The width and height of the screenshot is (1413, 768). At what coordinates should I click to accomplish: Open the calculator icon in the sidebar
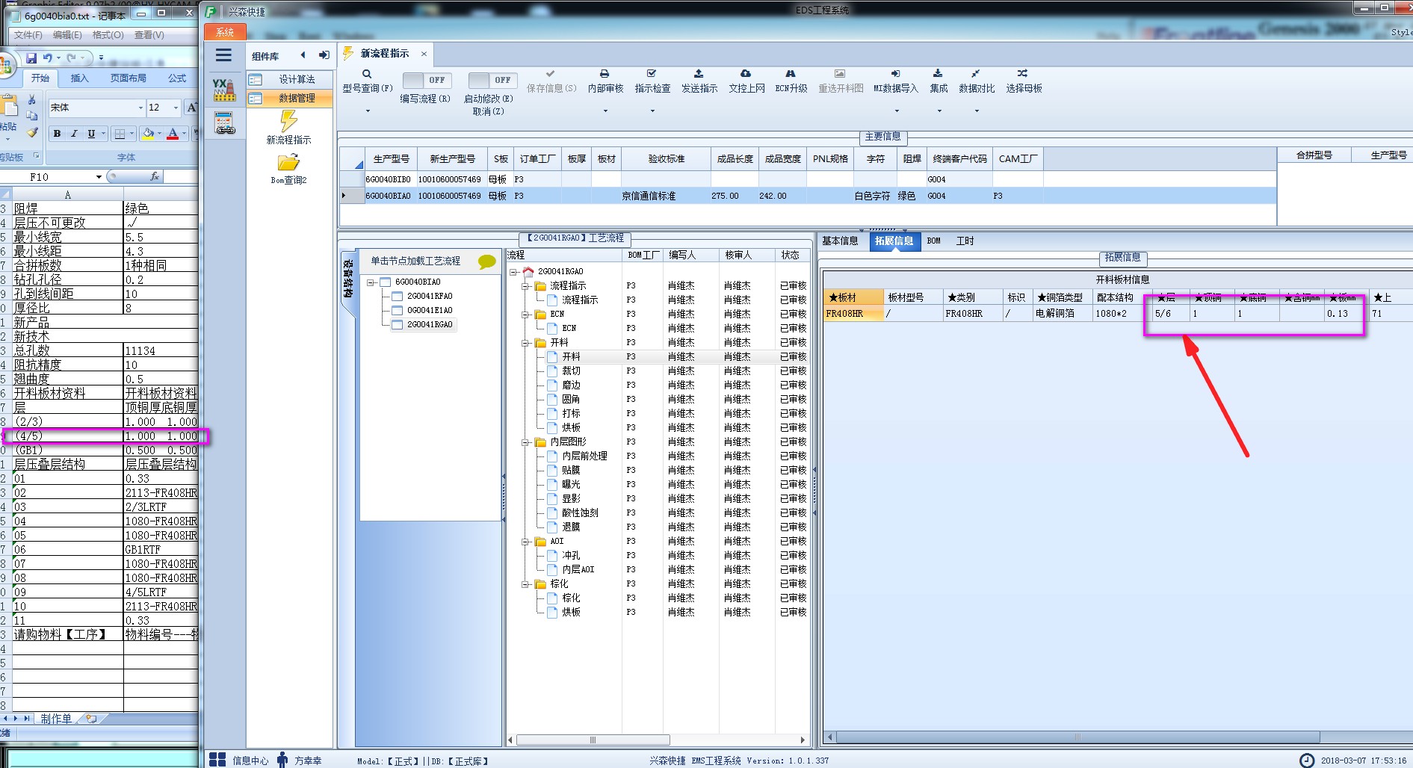coord(224,123)
